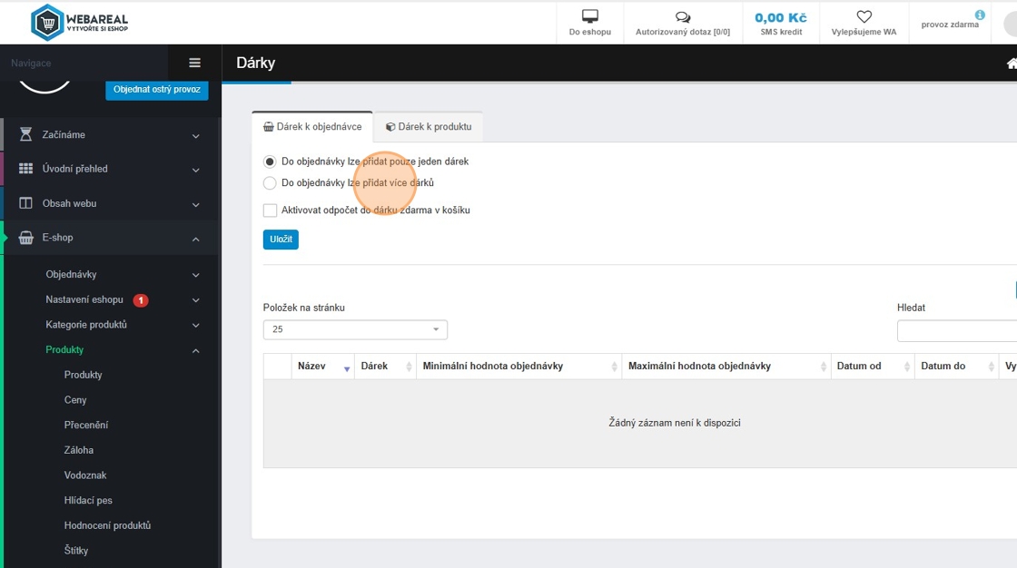Click the E-shop basket icon
Viewport: 1017px width, 568px height.
tap(25, 238)
